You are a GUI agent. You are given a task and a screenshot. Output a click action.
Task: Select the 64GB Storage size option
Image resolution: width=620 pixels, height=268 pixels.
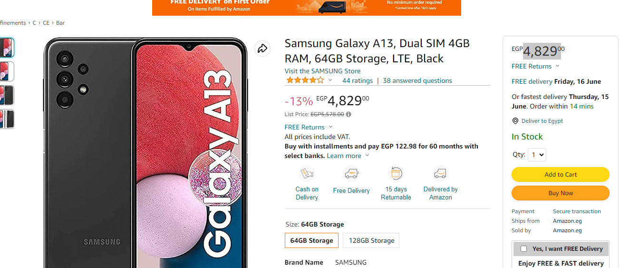(312, 240)
